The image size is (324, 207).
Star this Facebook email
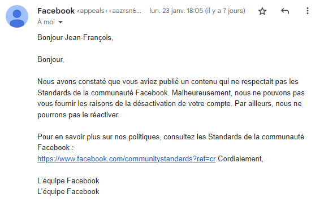(262, 11)
